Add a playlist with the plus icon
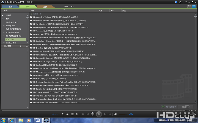The width and height of the screenshot is (198, 123). pyautogui.click(x=21, y=46)
